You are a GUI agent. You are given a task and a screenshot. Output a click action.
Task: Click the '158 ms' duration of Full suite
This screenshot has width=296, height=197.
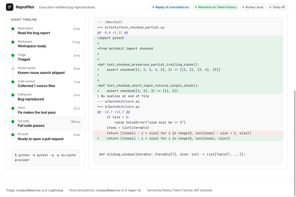click(75, 122)
